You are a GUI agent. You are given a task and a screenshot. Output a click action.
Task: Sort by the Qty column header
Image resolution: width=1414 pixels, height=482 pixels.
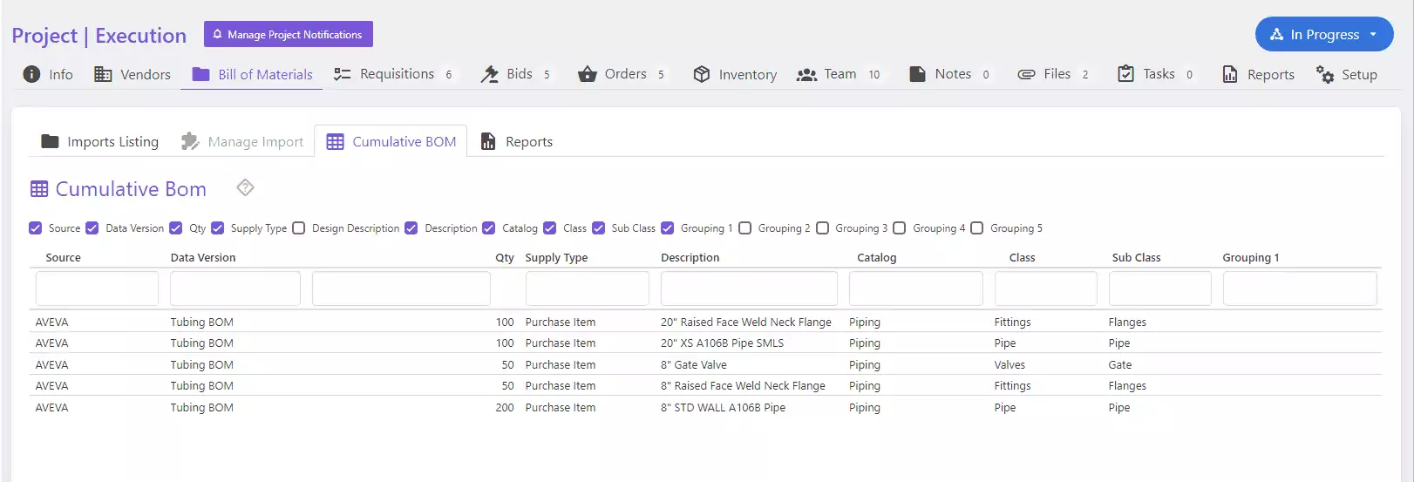coord(505,258)
